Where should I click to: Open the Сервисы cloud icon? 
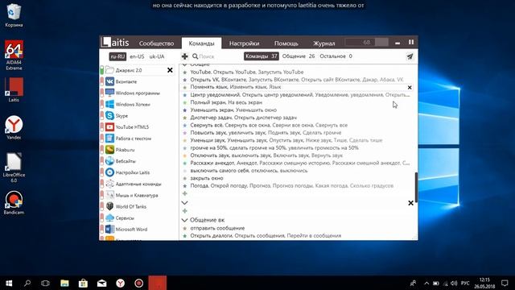(x=109, y=217)
